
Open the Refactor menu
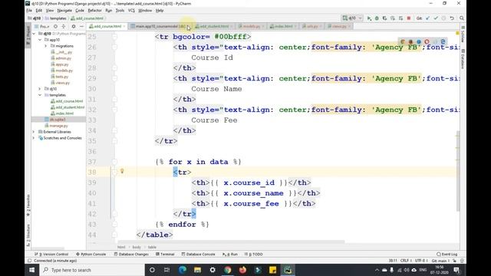(94, 11)
